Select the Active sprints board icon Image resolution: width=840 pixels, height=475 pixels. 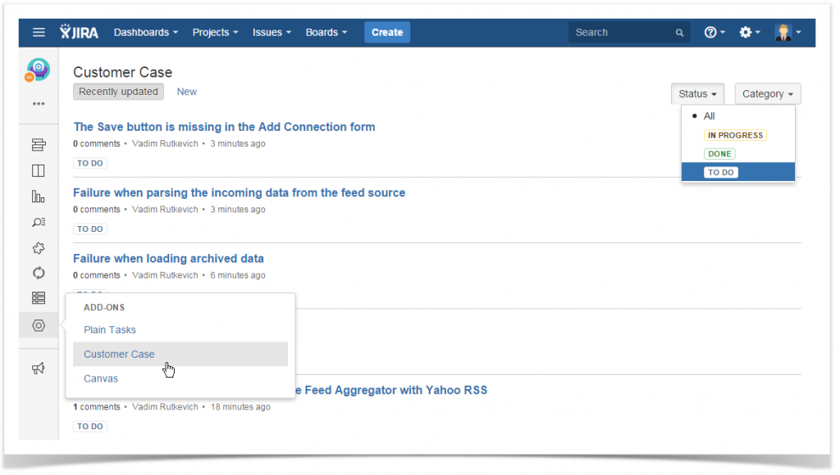[39, 170]
